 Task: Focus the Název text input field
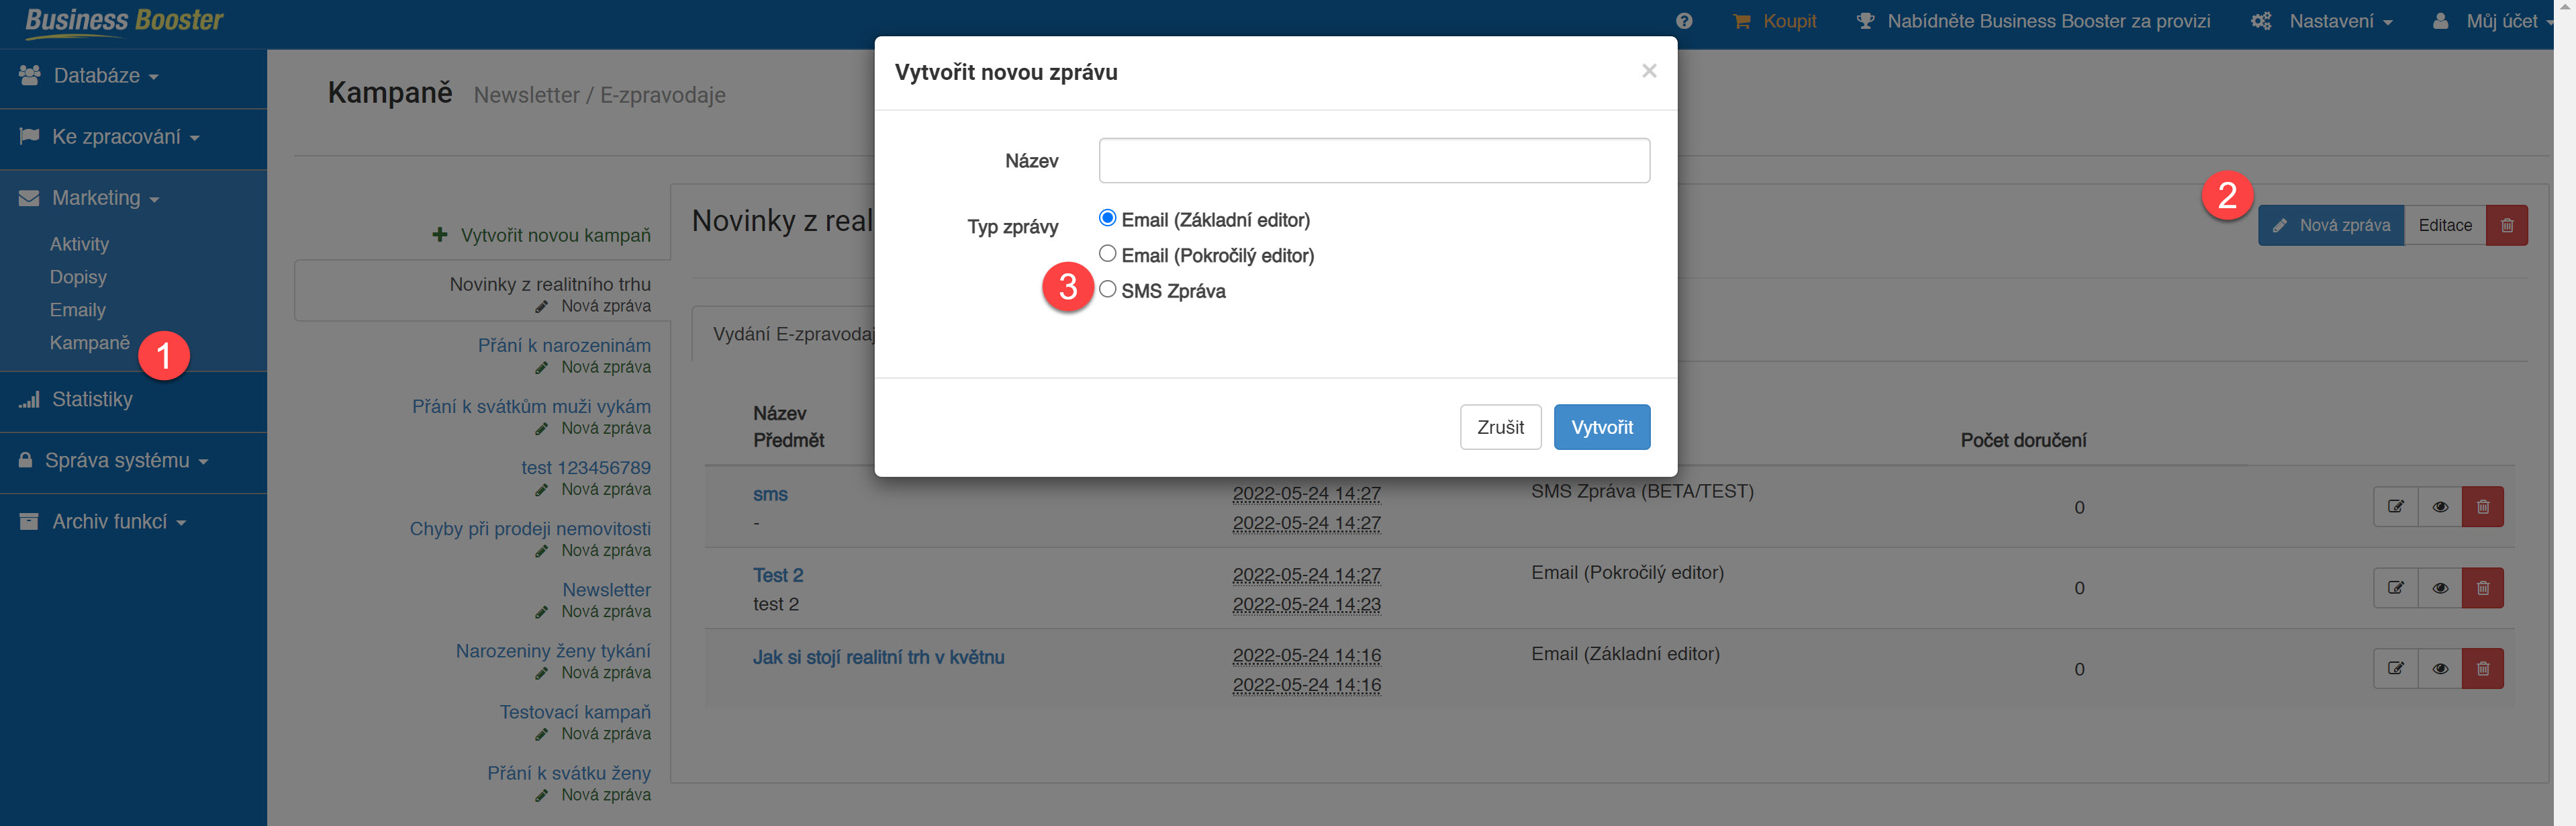(x=1374, y=161)
